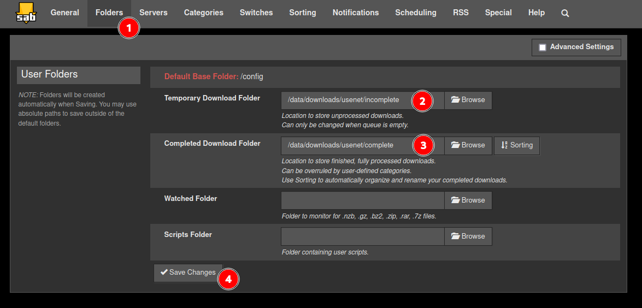Click the Completed Download Folder path field

pos(363,146)
